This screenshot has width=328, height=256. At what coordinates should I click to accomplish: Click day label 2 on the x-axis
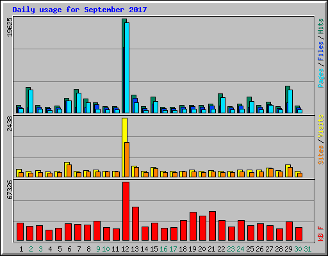tap(31, 249)
